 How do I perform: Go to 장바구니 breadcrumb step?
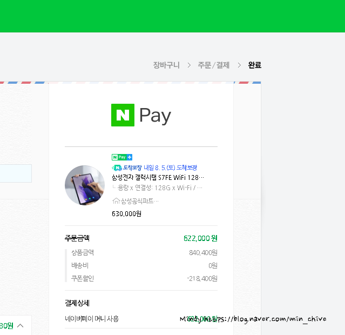click(166, 65)
